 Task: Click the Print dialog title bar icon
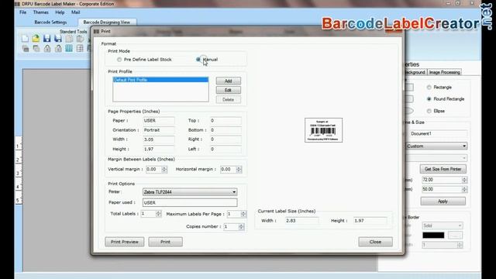(96, 31)
